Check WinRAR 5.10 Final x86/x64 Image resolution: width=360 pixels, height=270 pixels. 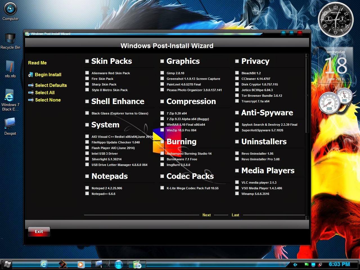pyautogui.click(x=162, y=124)
